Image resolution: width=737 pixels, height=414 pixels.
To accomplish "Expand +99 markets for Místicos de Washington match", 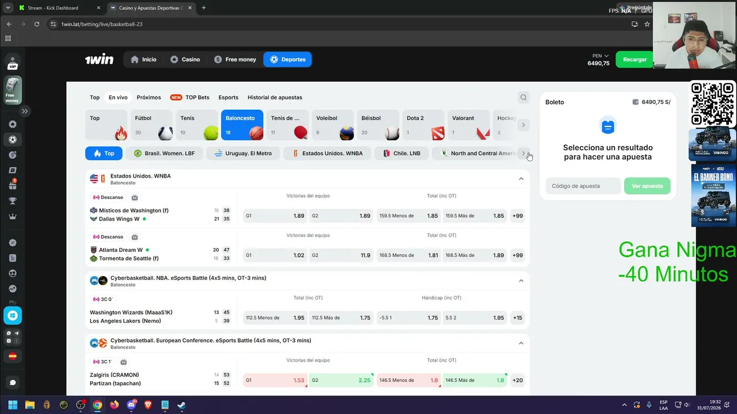I will point(518,216).
